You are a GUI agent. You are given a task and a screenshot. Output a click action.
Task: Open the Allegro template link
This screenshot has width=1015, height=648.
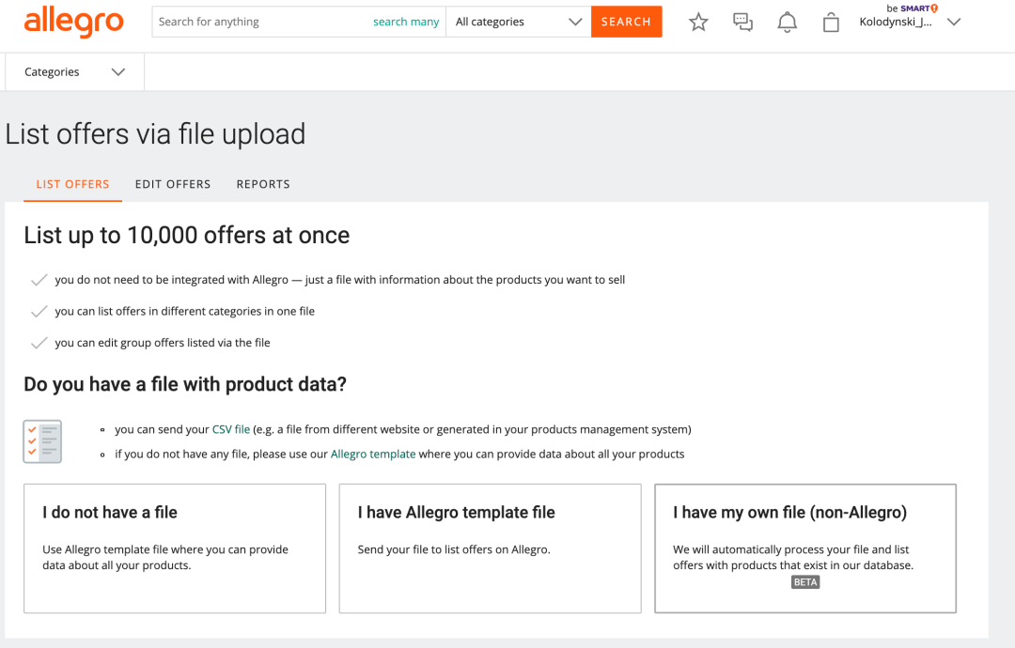tap(373, 454)
